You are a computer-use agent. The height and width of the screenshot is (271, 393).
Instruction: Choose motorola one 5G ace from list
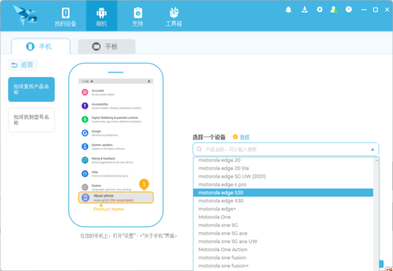click(x=223, y=233)
